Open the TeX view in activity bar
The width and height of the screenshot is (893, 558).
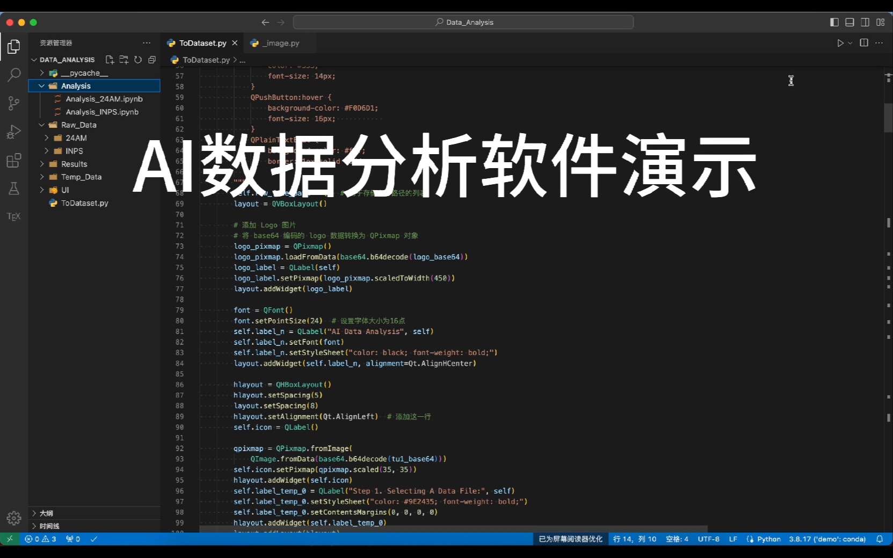point(14,216)
